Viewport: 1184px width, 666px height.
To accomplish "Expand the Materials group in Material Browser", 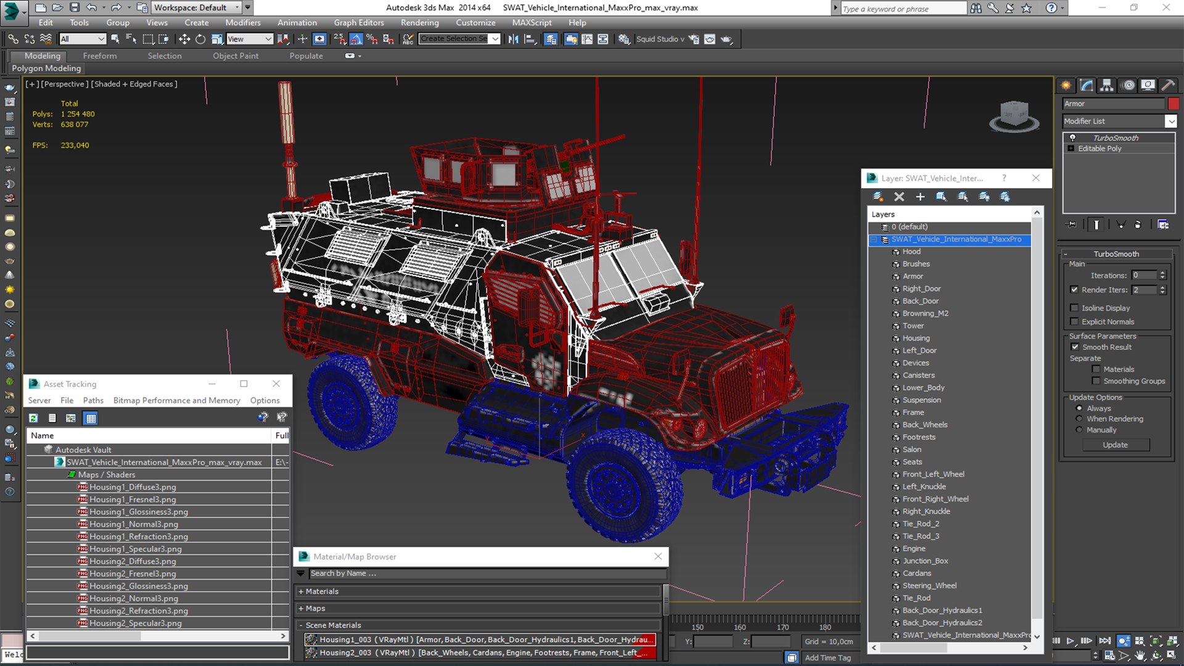I will [x=301, y=591].
